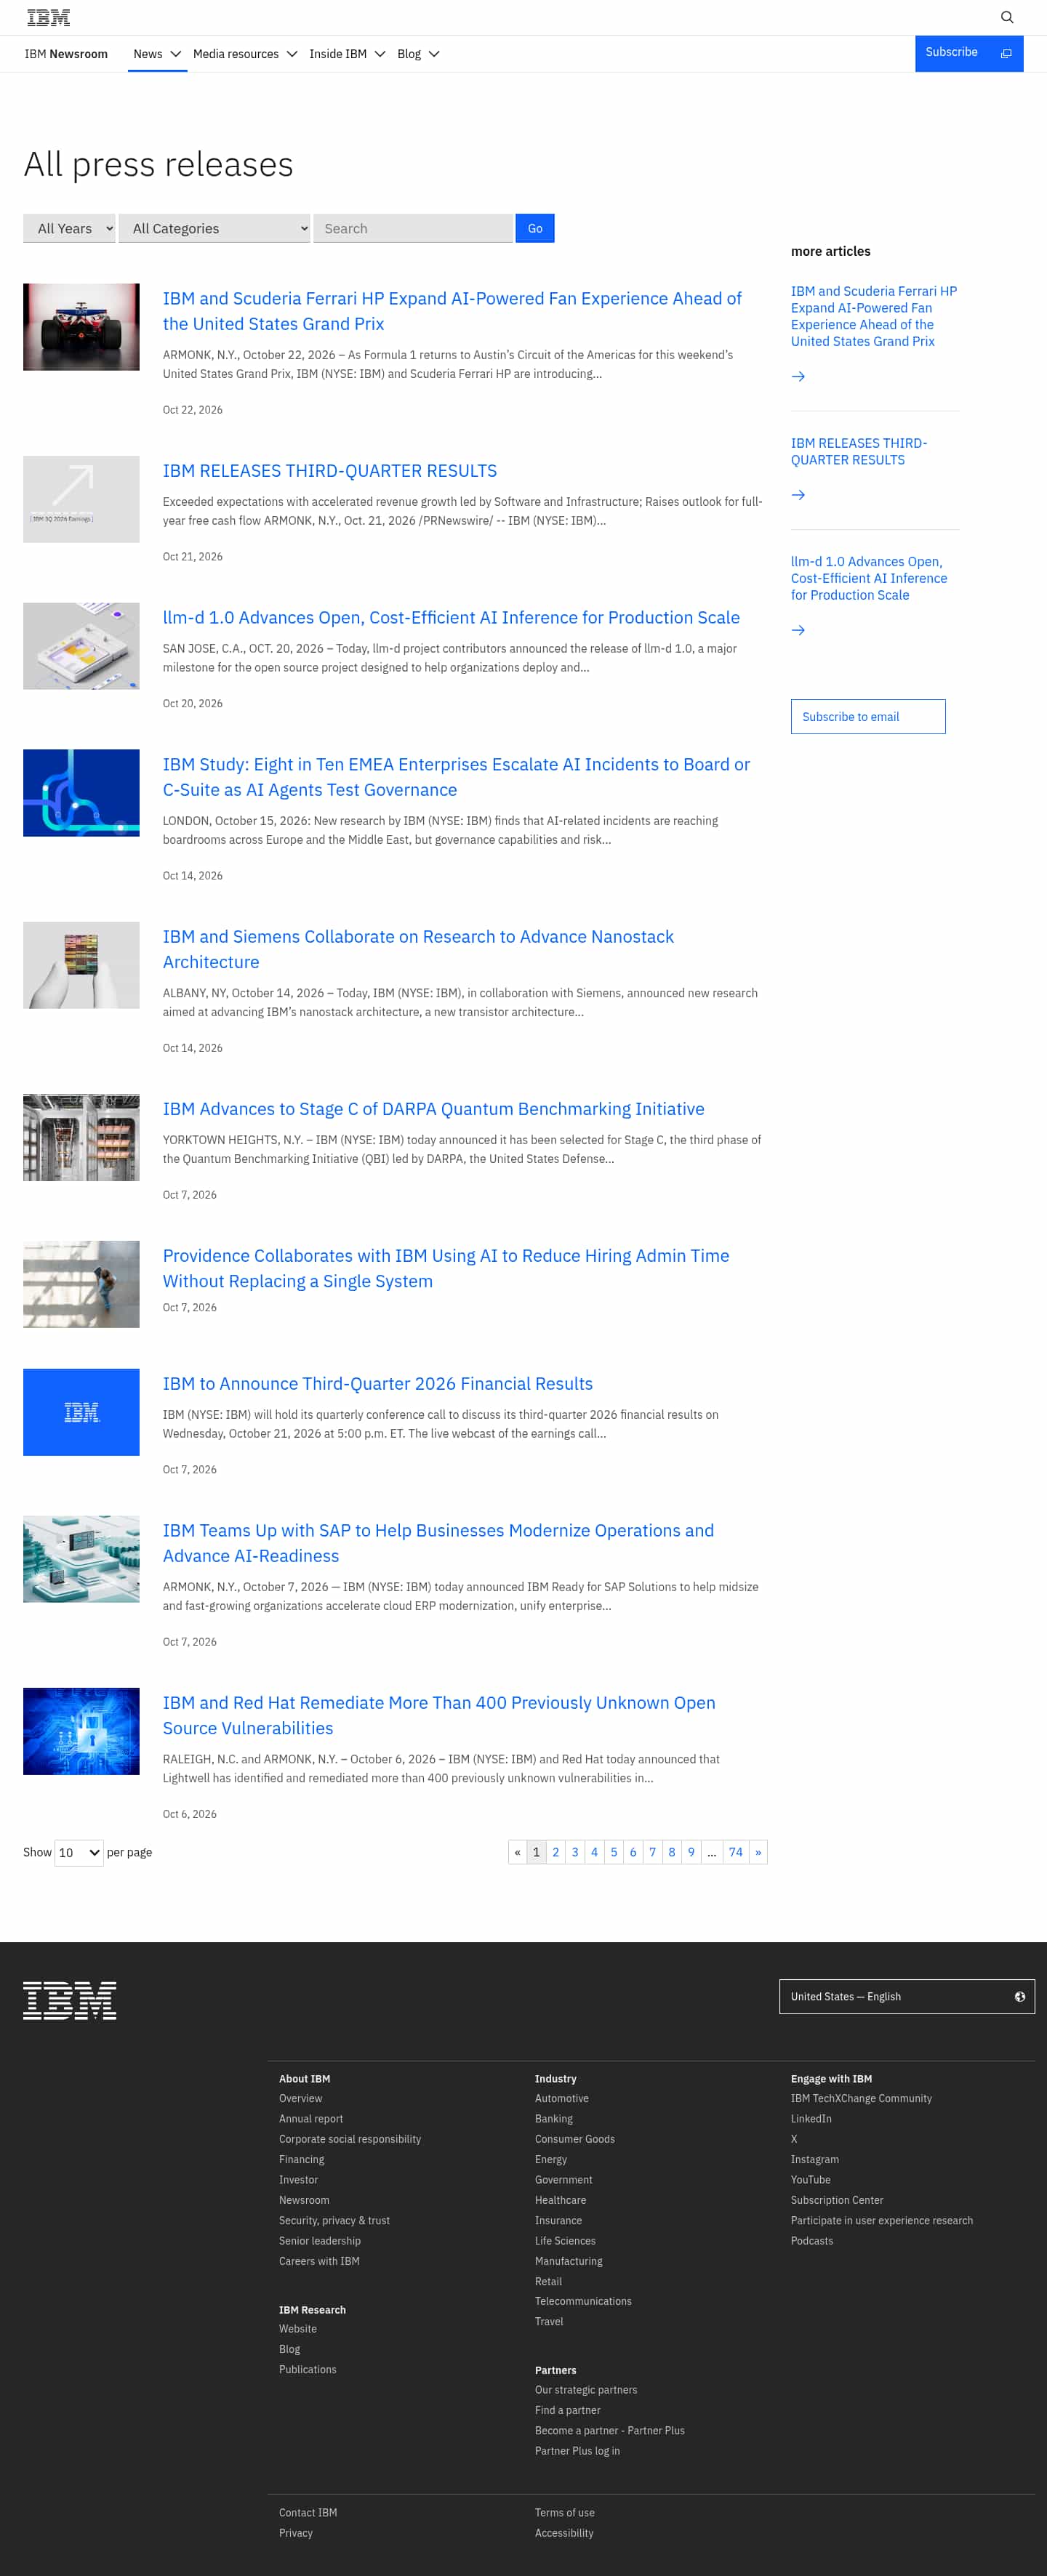The height and width of the screenshot is (2576, 1047).
Task: Click arrow under Ferrari sidebar article
Action: [798, 376]
